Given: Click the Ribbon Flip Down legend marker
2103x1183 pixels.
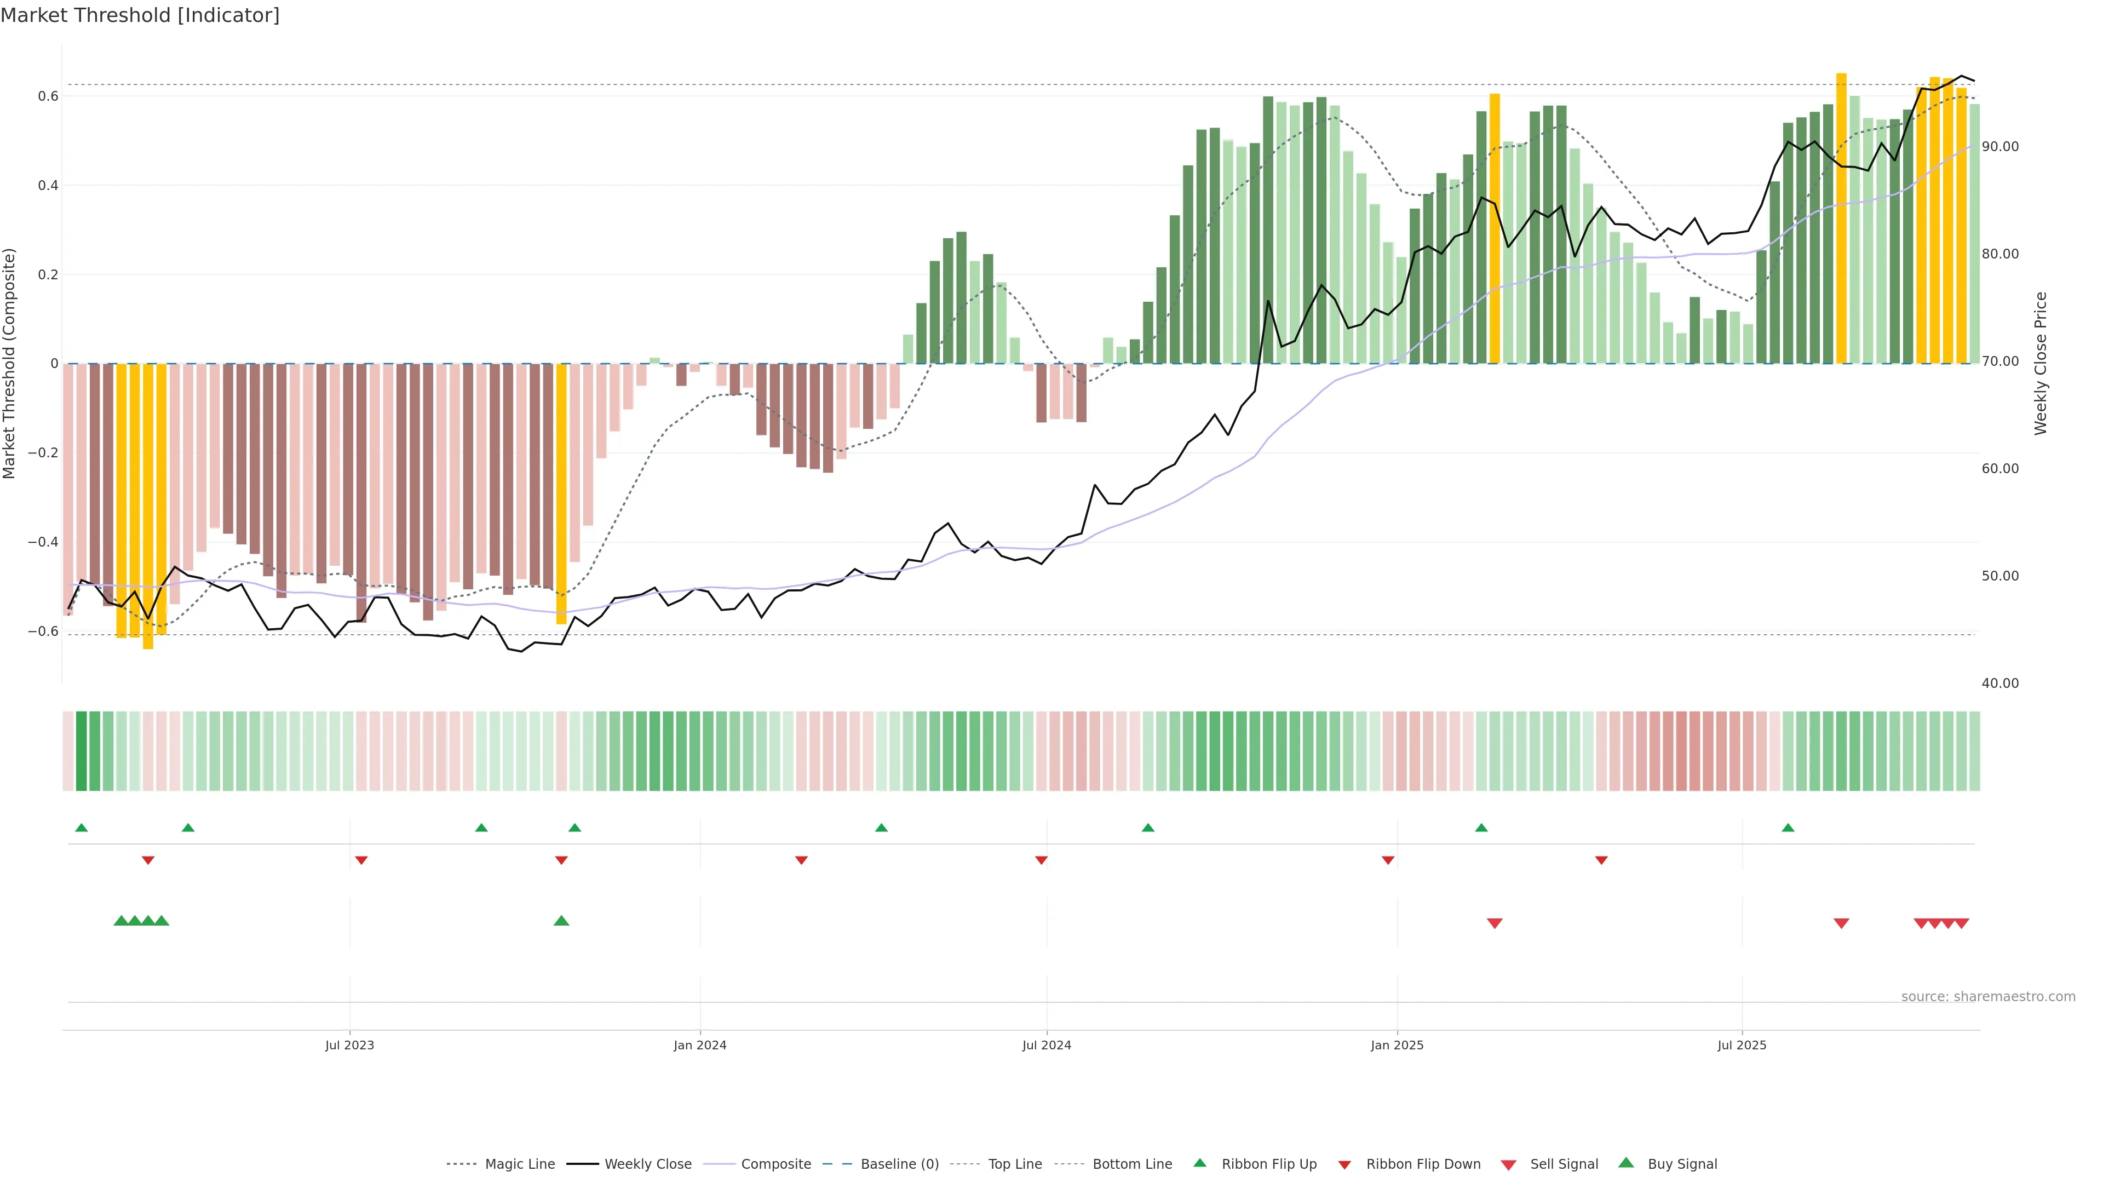Looking at the screenshot, I should tap(1344, 1164).
